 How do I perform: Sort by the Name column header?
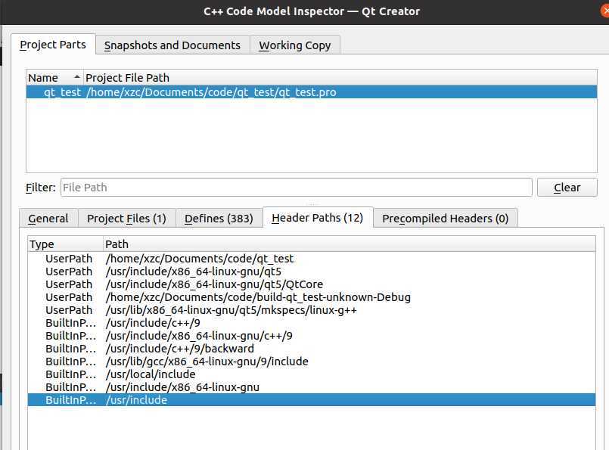pos(54,78)
